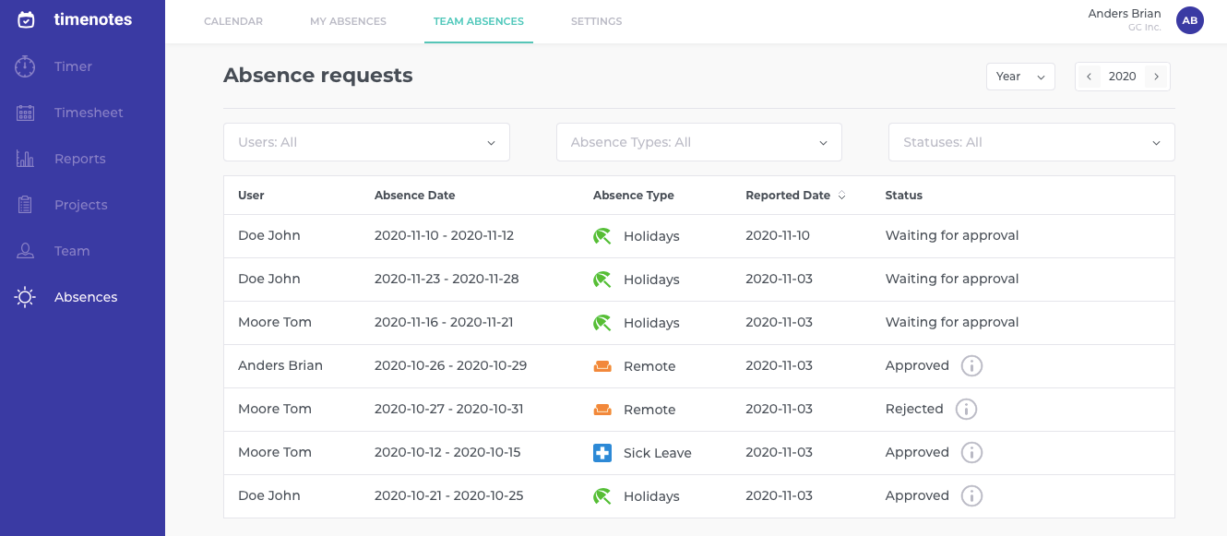Click the date range 2020-11-23 - 2020-11-28
Viewport: 1227px width, 536px height.
[x=447, y=279]
